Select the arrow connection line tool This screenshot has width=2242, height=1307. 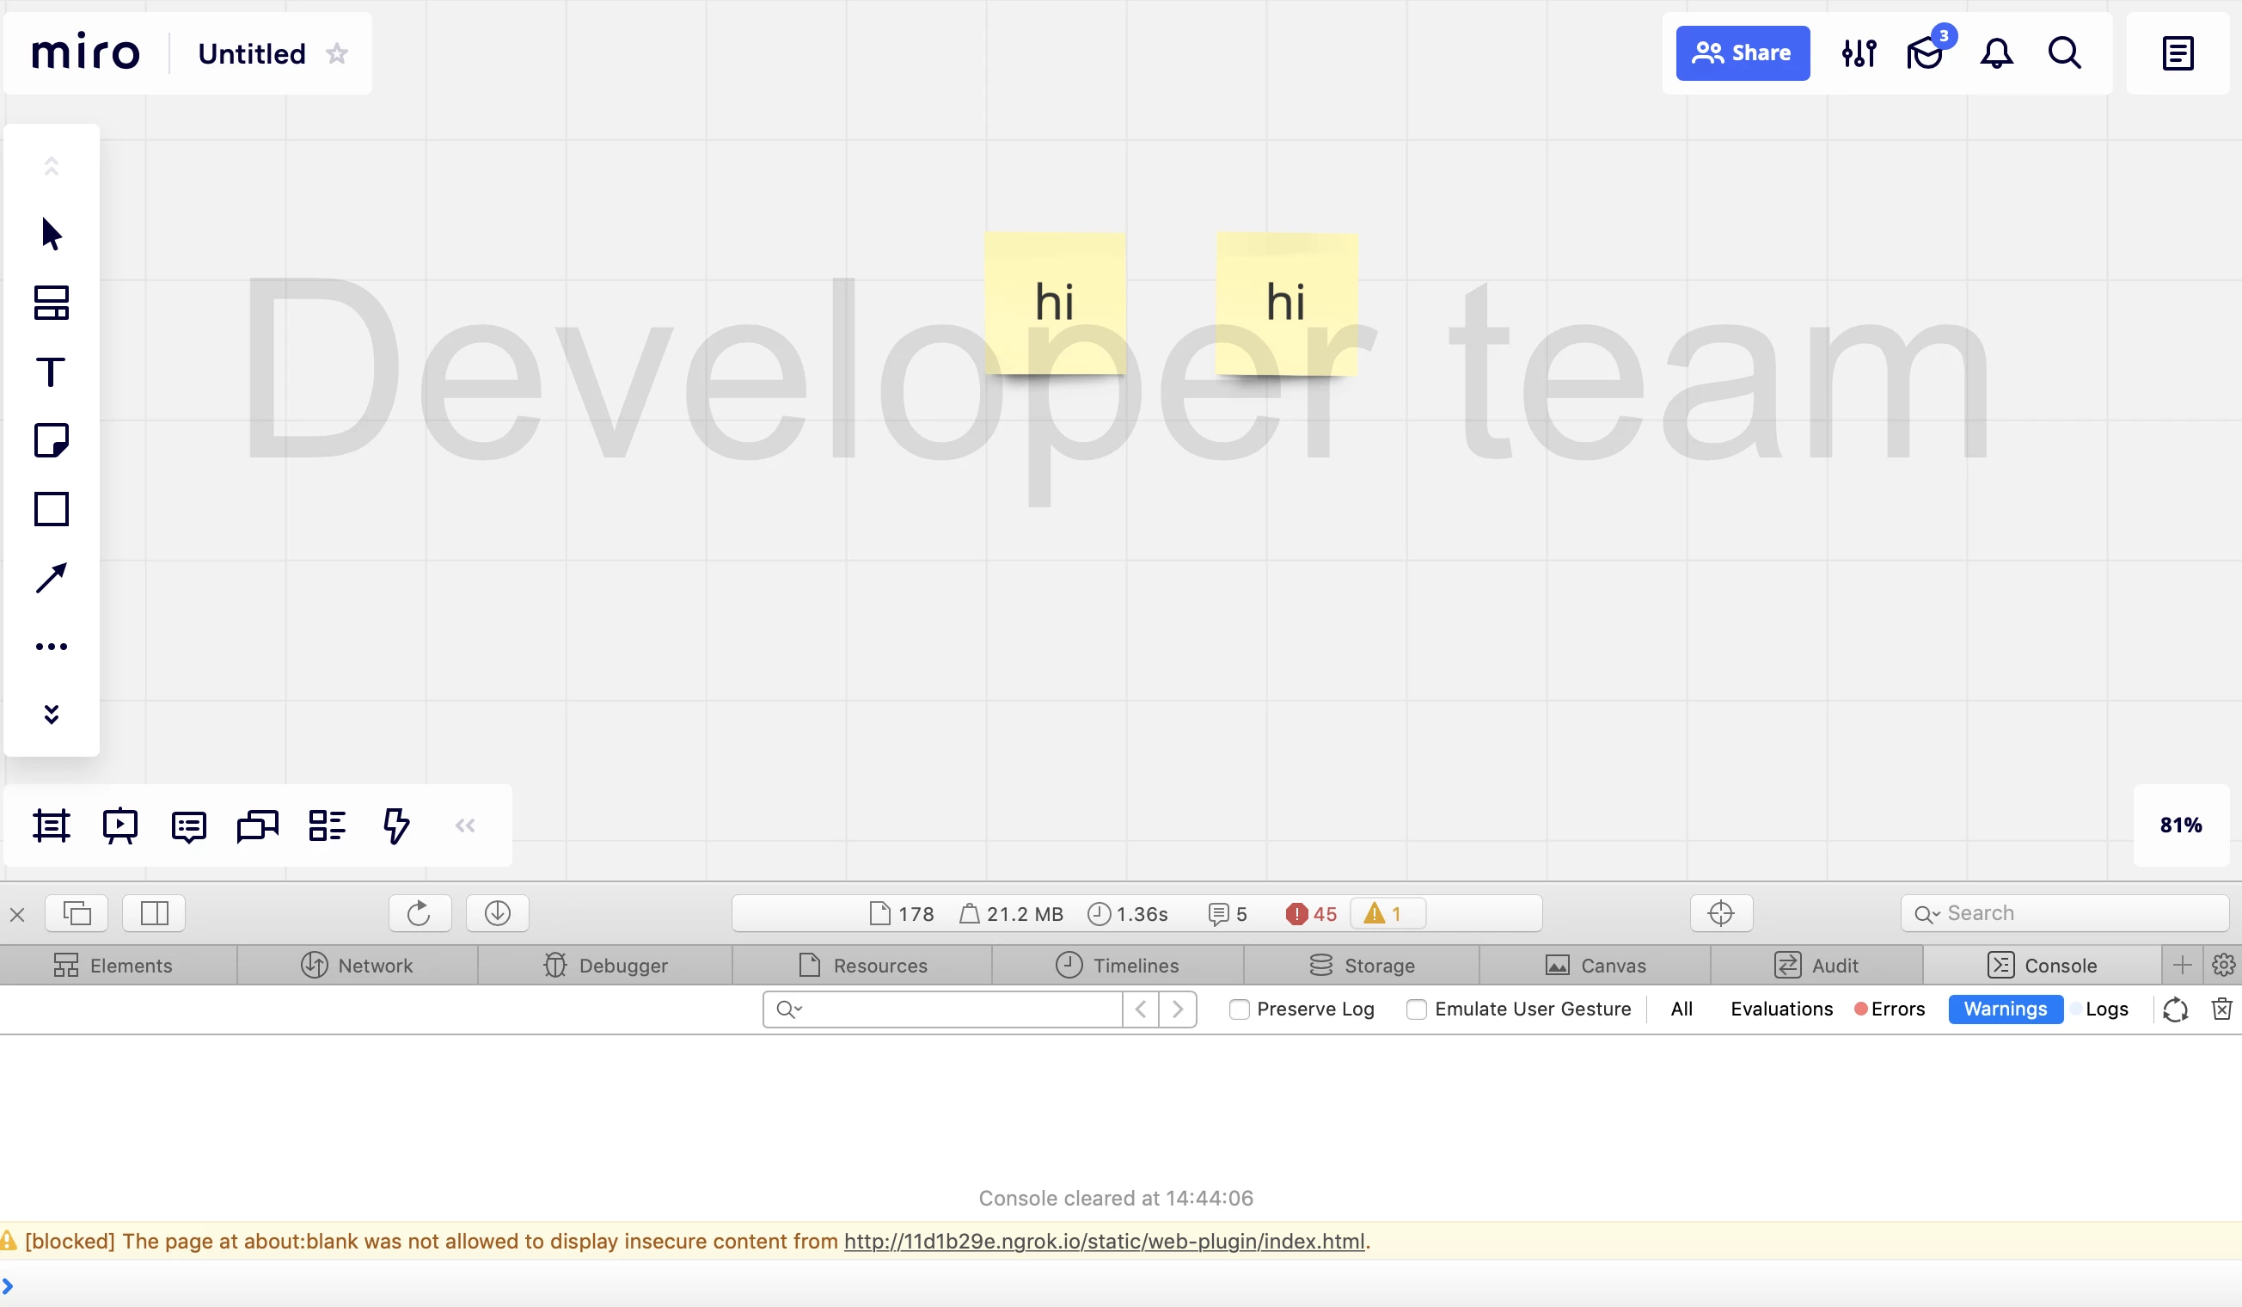pos(51,579)
